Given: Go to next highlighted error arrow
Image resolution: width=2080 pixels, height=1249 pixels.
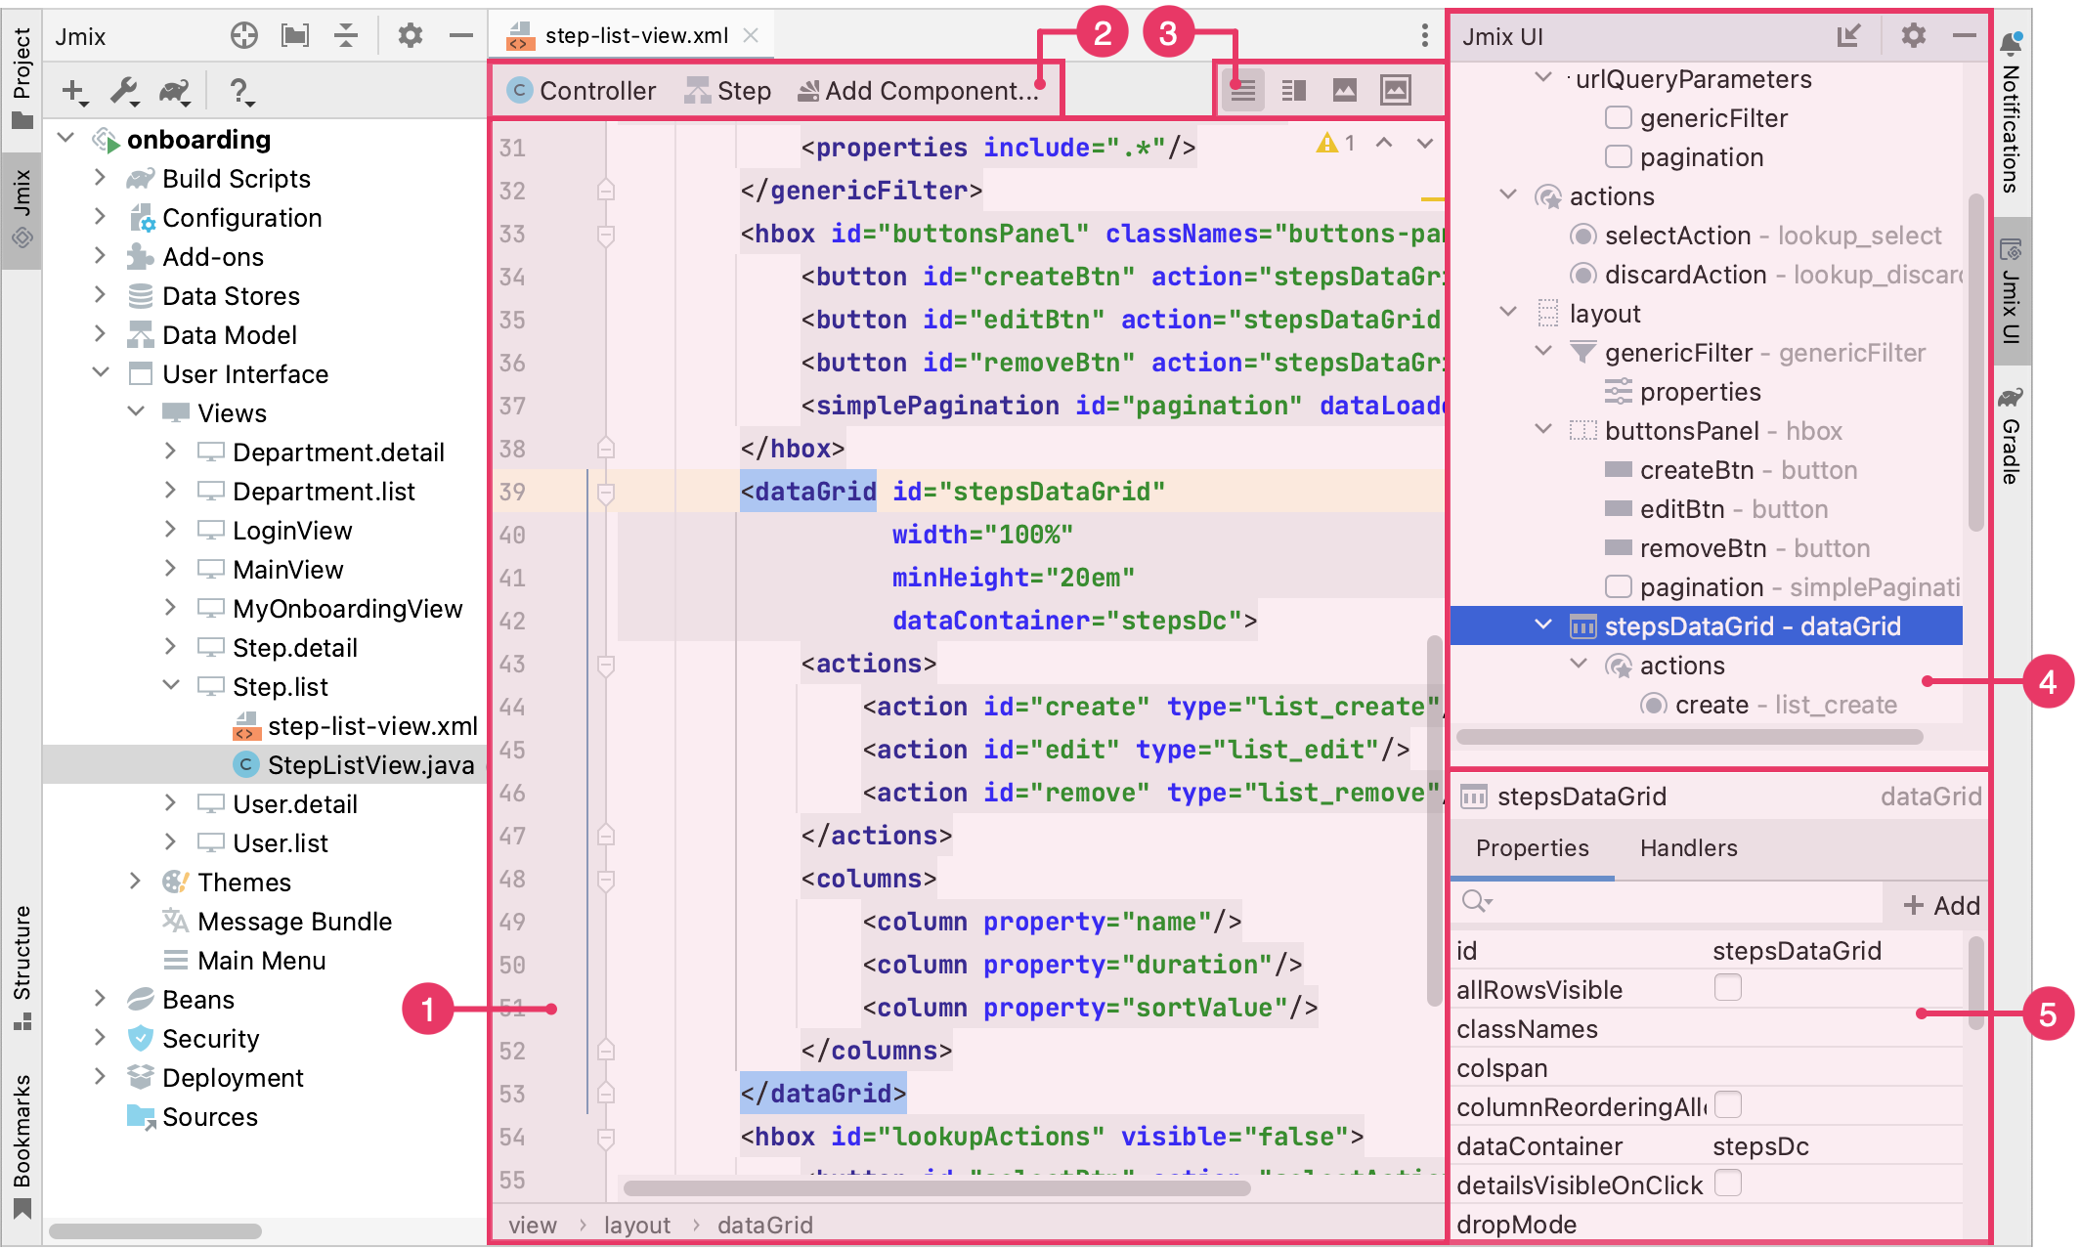Looking at the screenshot, I should 1425,144.
